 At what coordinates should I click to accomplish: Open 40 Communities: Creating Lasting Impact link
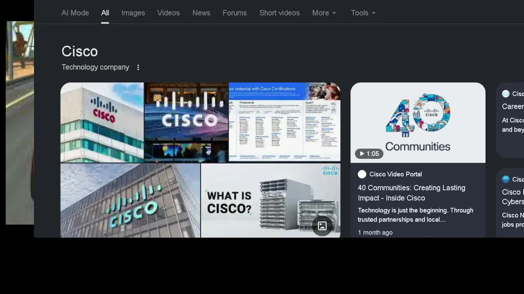coord(411,193)
